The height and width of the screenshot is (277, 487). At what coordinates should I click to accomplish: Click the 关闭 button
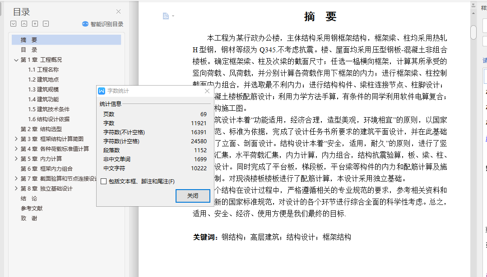(x=193, y=196)
